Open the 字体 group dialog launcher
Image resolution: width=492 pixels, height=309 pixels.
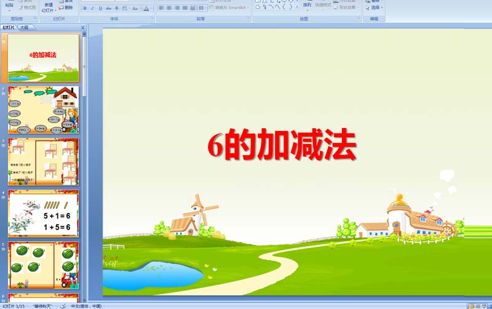point(152,18)
